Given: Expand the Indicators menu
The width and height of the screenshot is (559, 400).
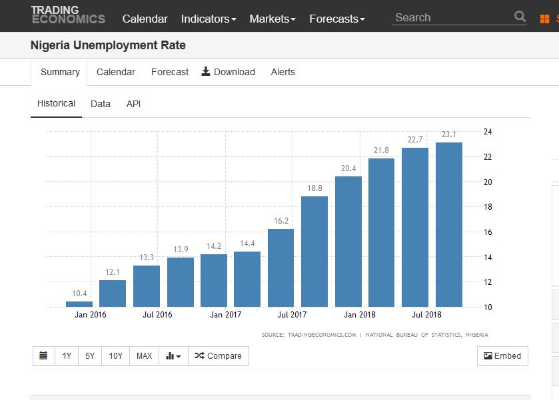Looking at the screenshot, I should (x=209, y=19).
